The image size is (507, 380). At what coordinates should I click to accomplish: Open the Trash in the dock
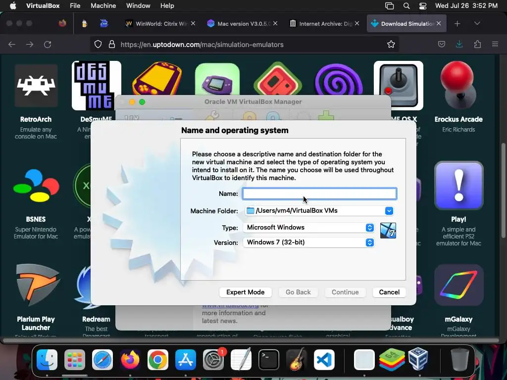pos(459,359)
